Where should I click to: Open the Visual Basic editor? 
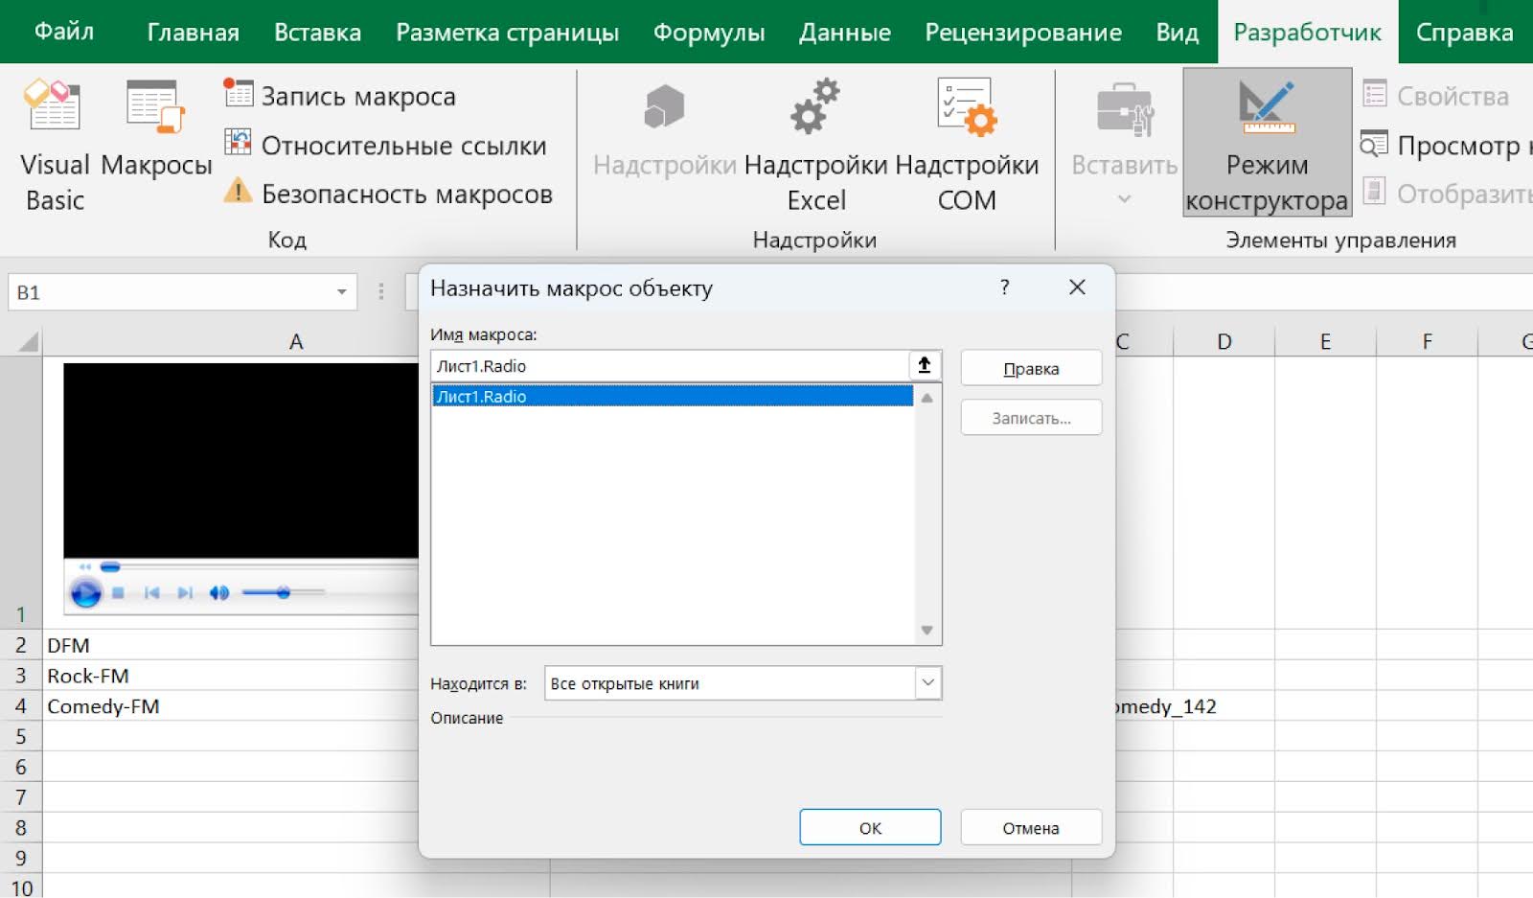(x=53, y=144)
